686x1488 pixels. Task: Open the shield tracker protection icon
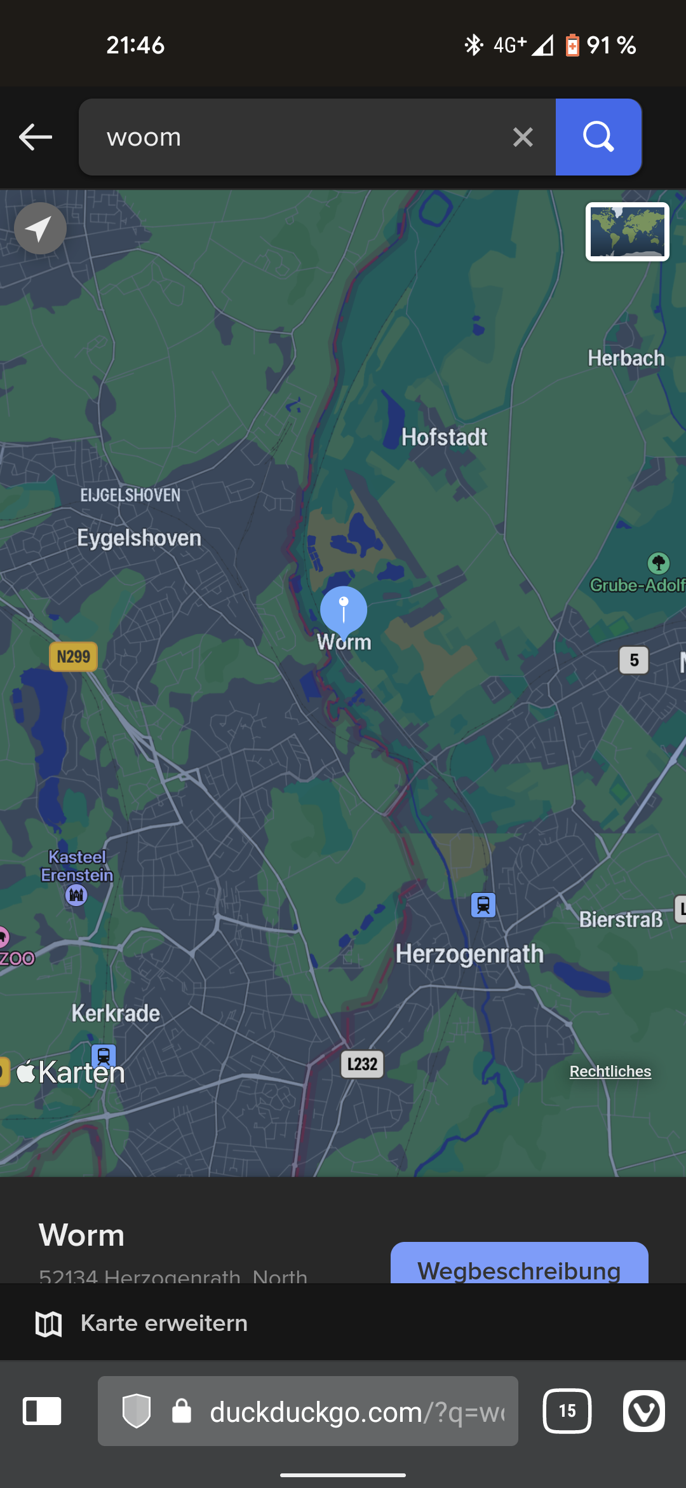coord(137,1411)
